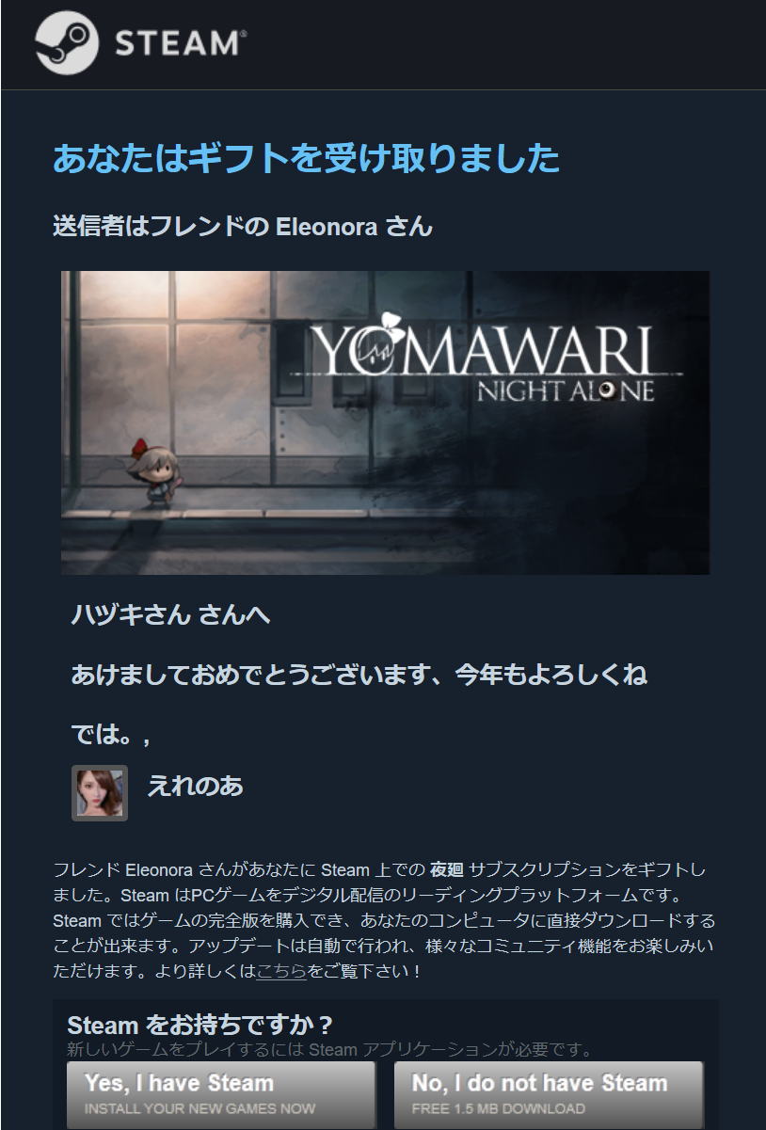This screenshot has width=766, height=1130.
Task: Click the INSTALL YOUR NEW GAMES NOW caption
Action: [x=200, y=1109]
